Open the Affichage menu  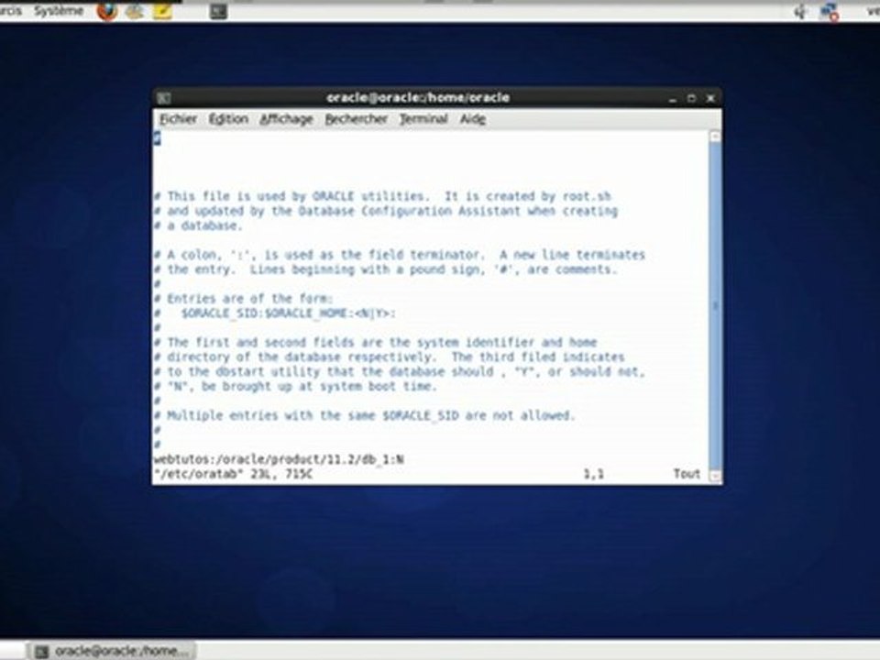[286, 119]
